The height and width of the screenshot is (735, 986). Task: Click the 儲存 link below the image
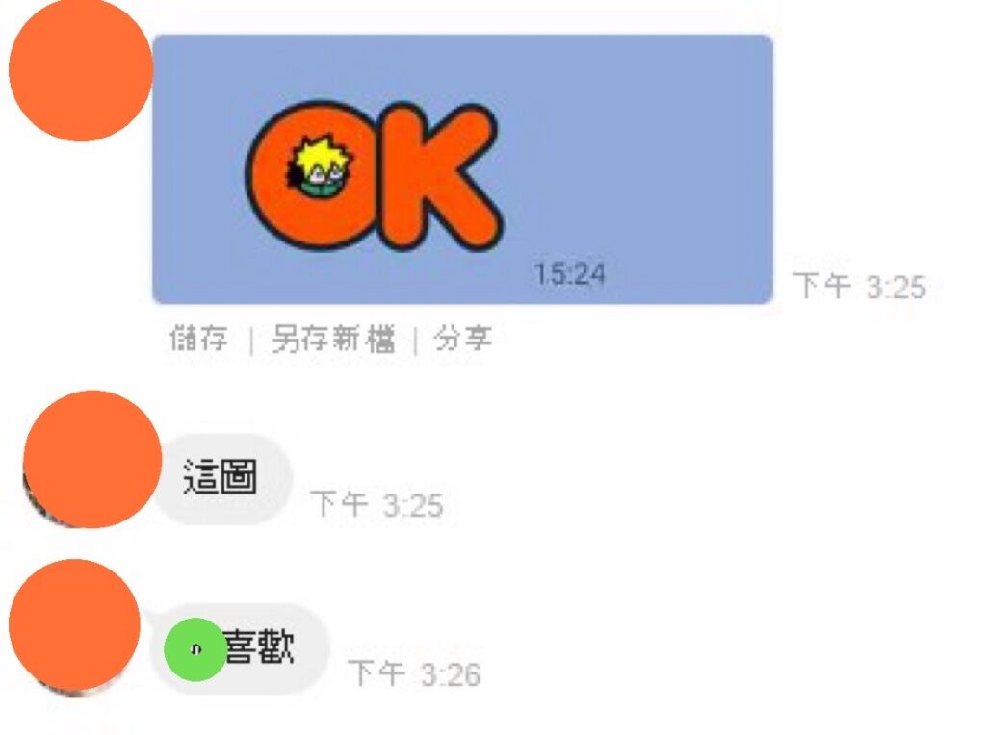pos(198,340)
